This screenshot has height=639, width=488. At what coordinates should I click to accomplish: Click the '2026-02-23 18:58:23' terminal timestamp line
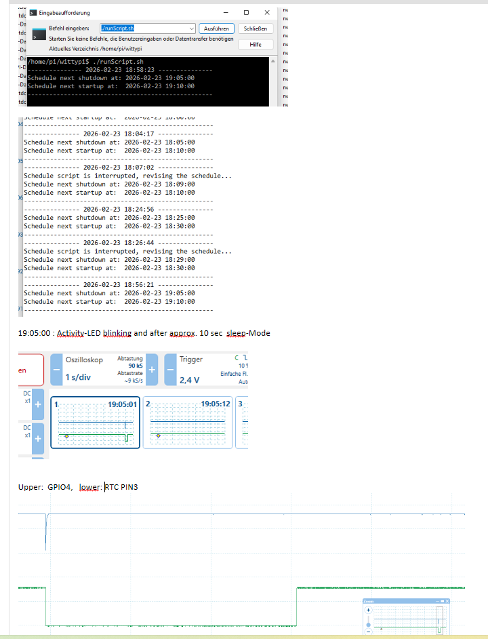120,70
